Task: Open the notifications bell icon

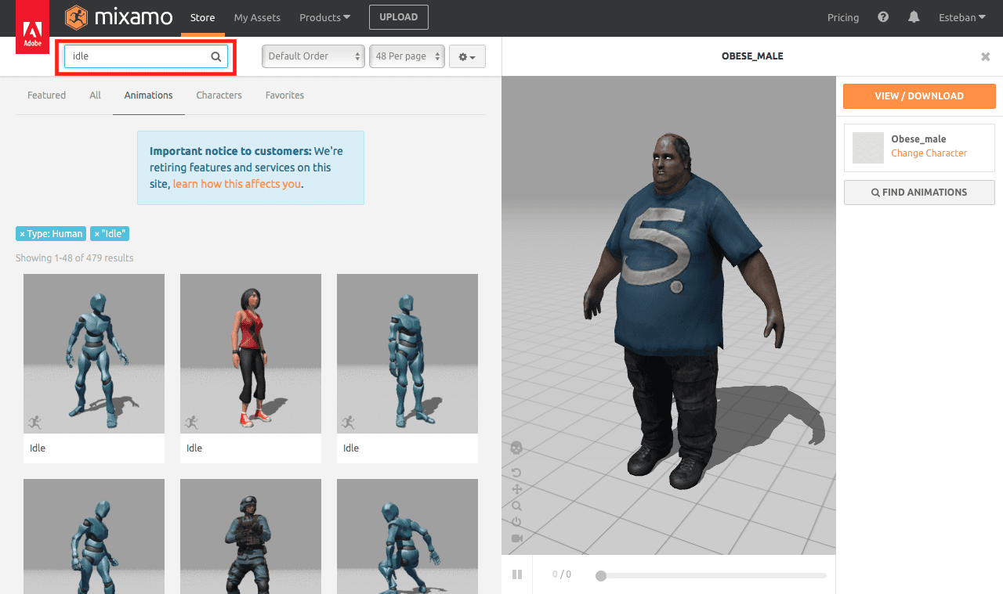Action: pyautogui.click(x=913, y=16)
